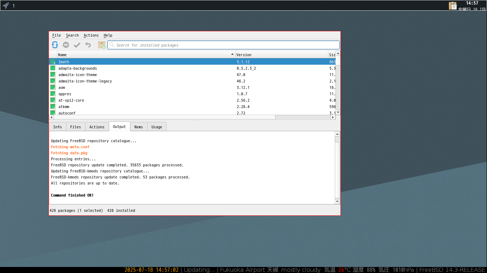Click the system upgrade fast-forward icon
Screen dimensions: 487x273
tap(66, 45)
